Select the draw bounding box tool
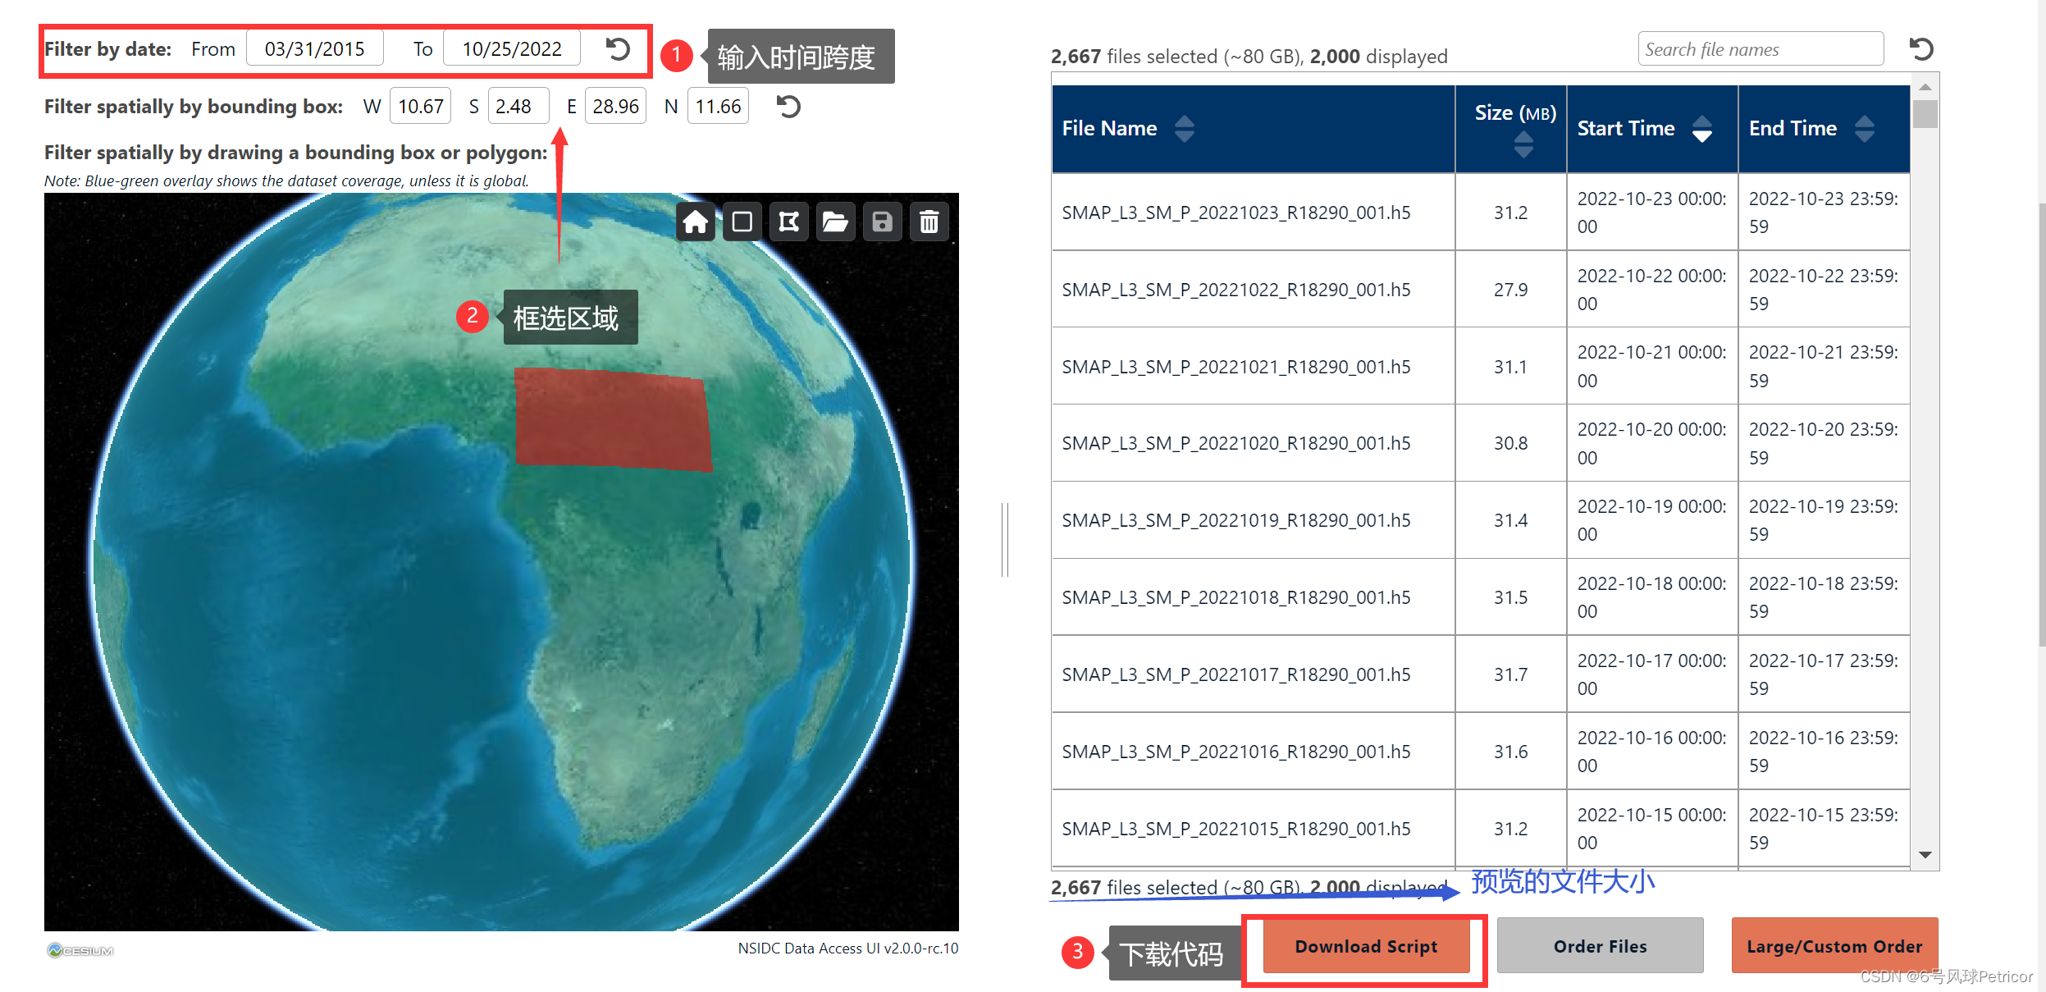 tap(742, 222)
